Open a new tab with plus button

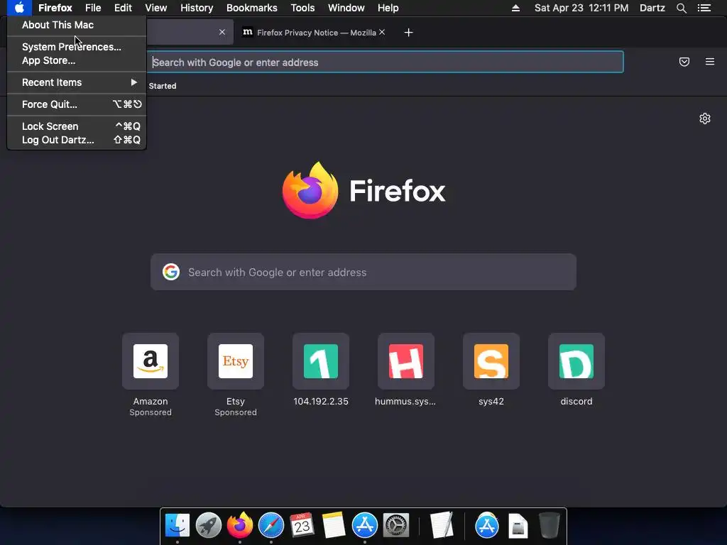pos(408,33)
